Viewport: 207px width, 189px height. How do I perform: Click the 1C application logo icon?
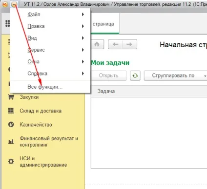tap(5, 4)
